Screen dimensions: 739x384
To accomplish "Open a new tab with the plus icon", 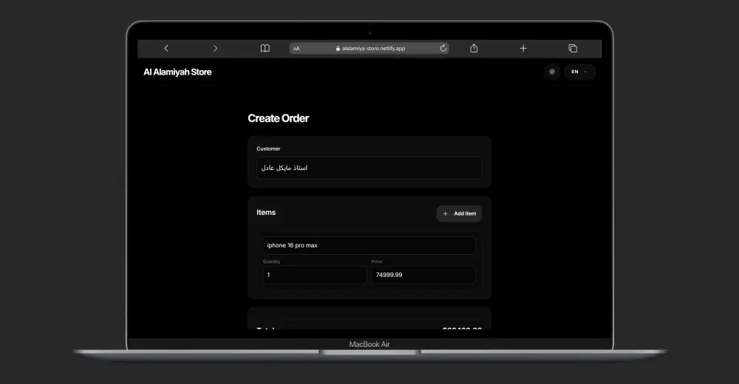I will (x=523, y=48).
